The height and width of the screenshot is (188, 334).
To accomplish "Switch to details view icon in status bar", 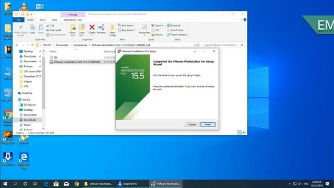I will 240,133.
